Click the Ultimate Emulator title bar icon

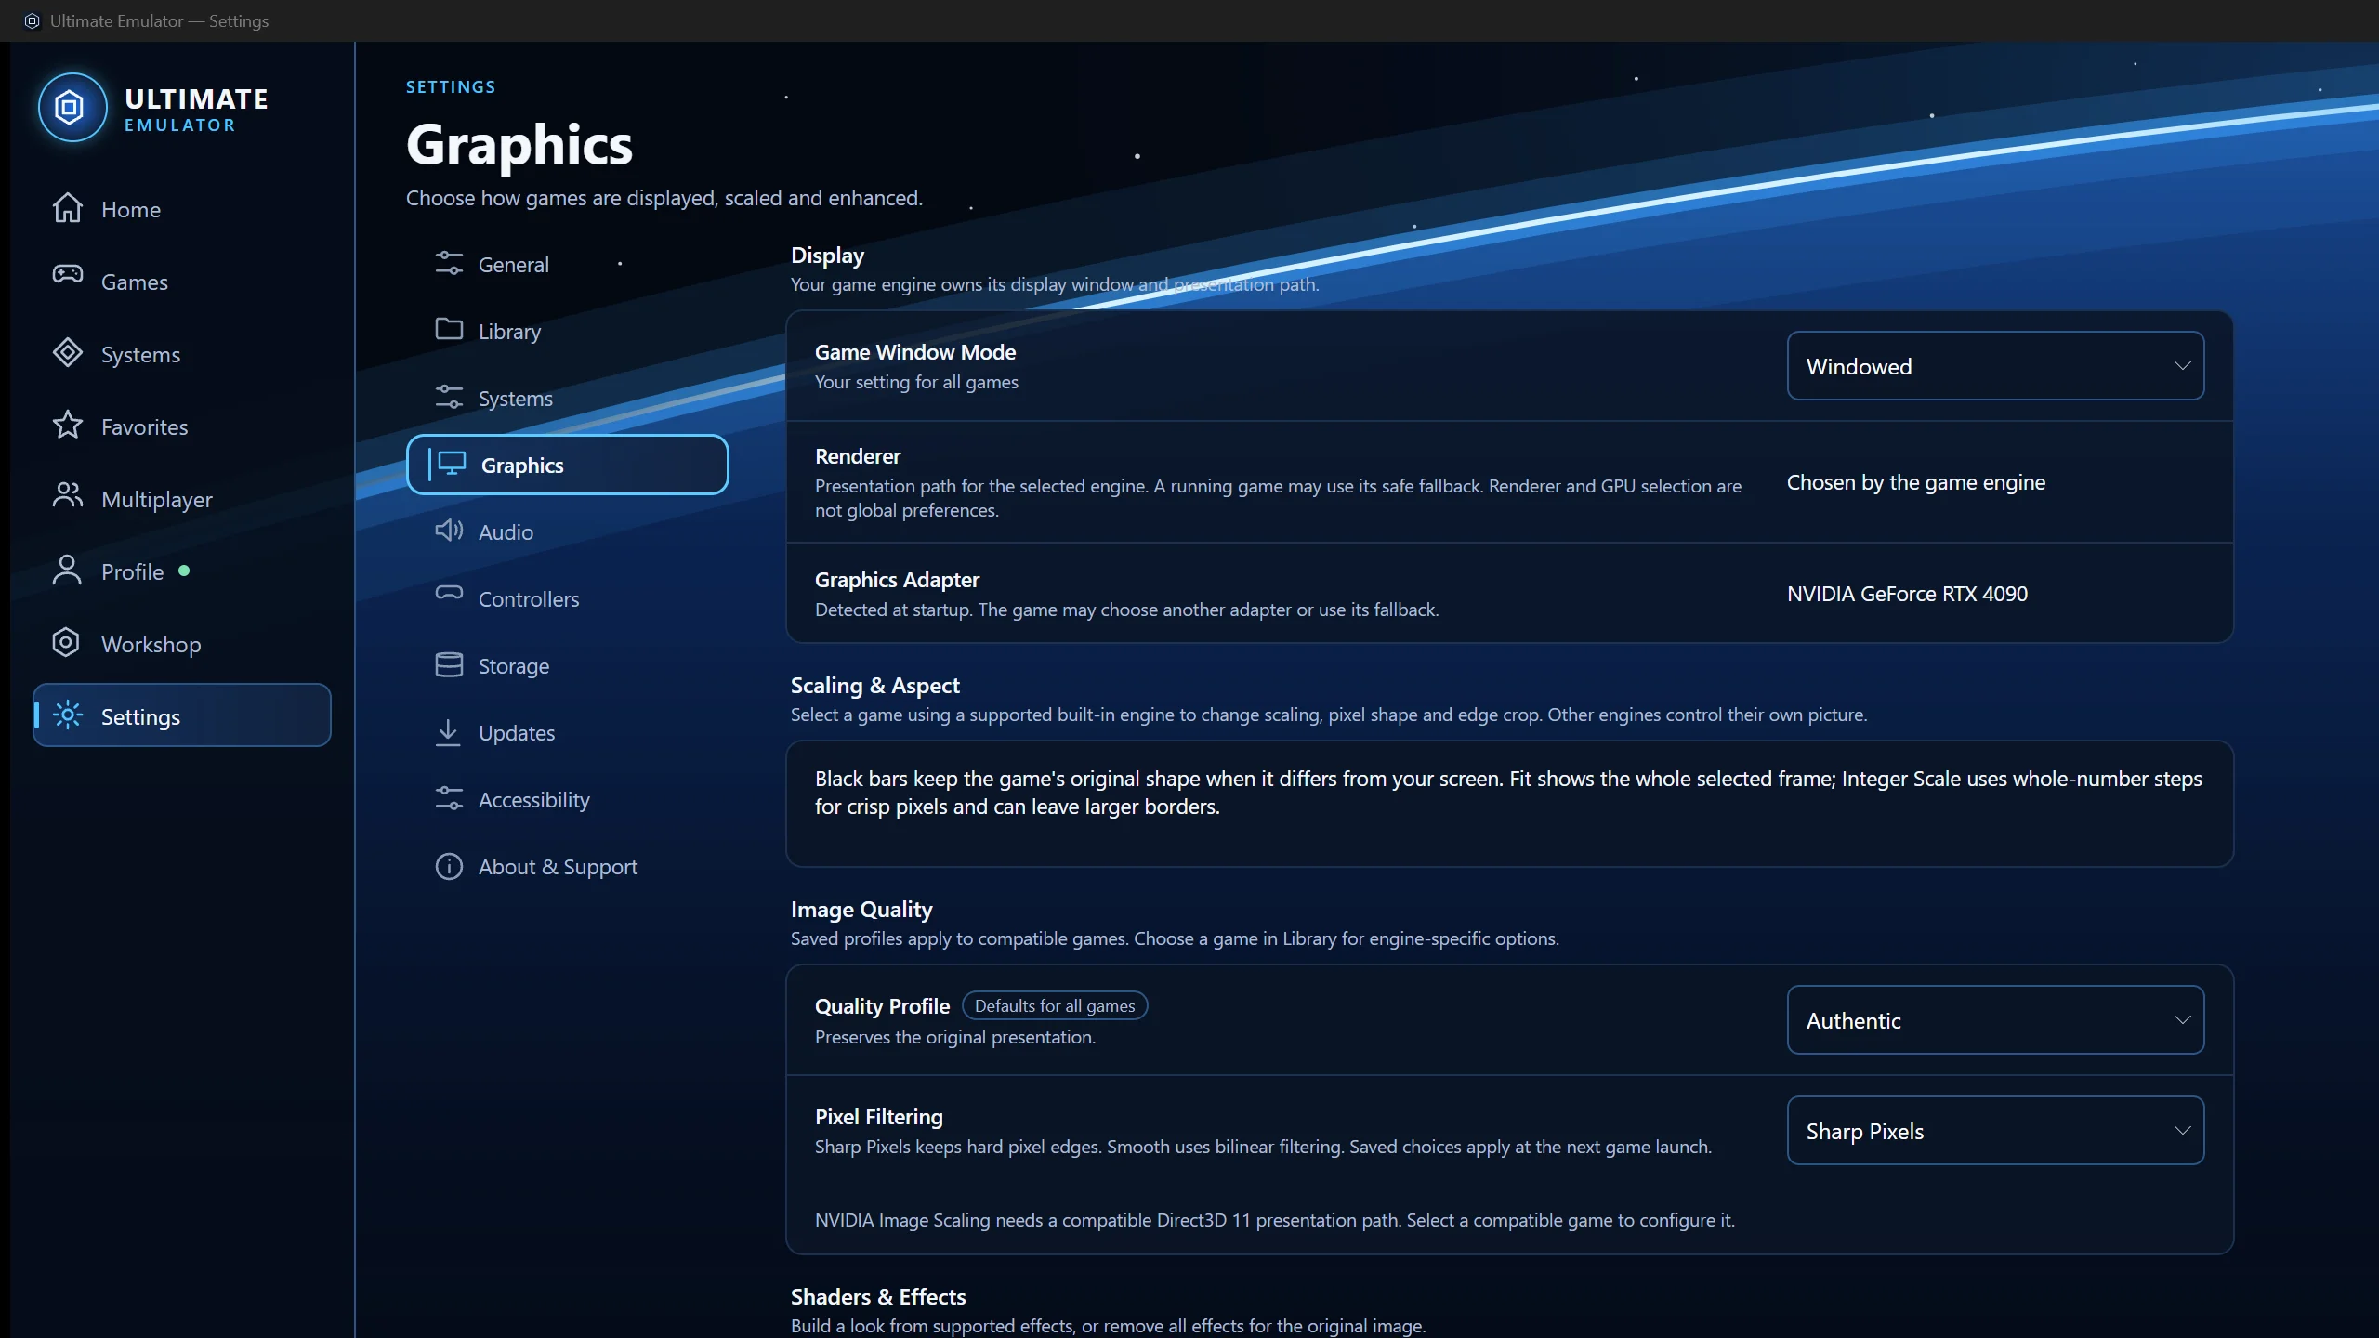pyautogui.click(x=32, y=20)
